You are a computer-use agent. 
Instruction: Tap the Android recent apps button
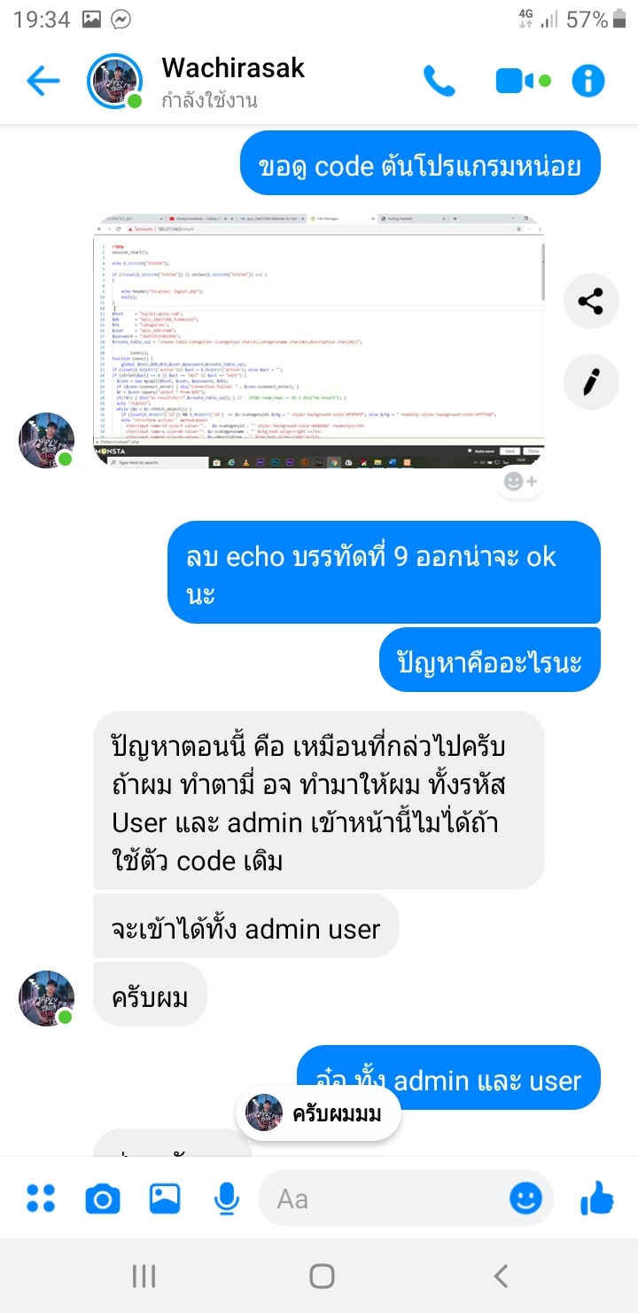(x=144, y=1276)
